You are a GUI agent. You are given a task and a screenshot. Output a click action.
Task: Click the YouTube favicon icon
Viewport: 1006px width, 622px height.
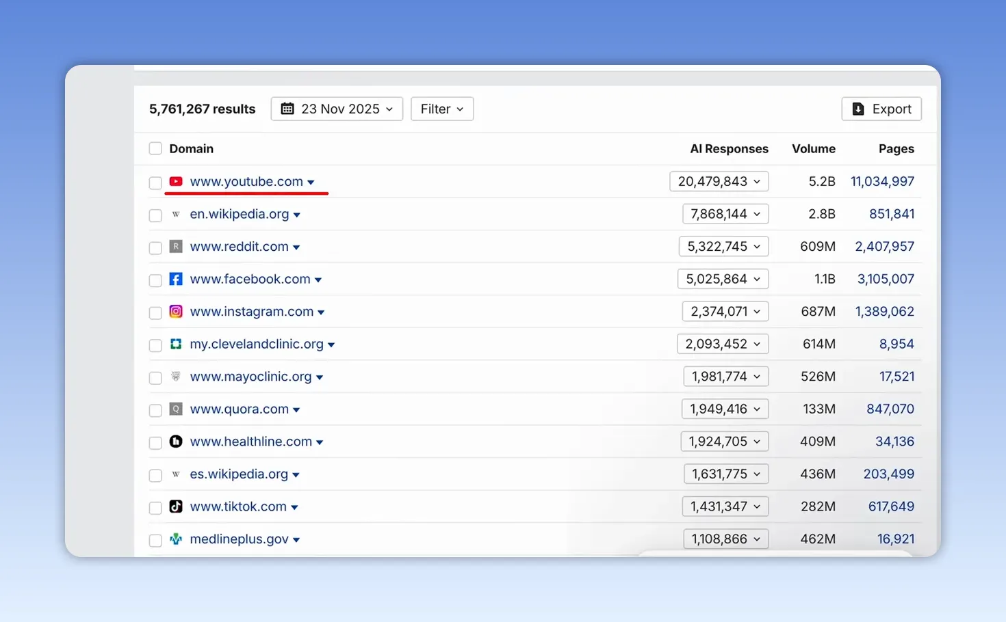pos(176,182)
